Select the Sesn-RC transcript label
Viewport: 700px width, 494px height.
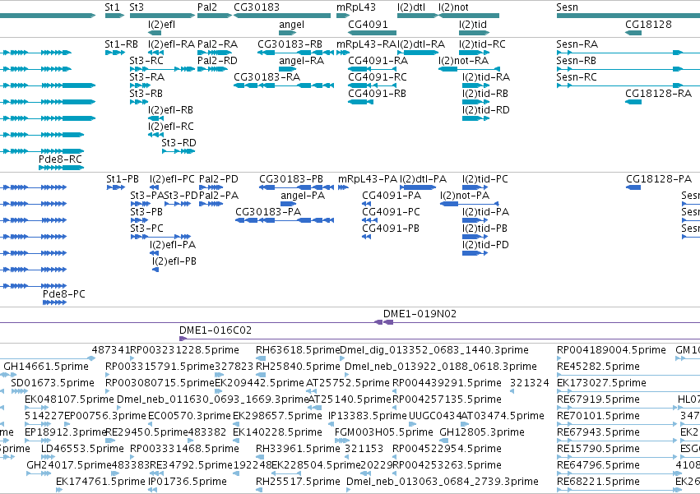[x=577, y=77]
